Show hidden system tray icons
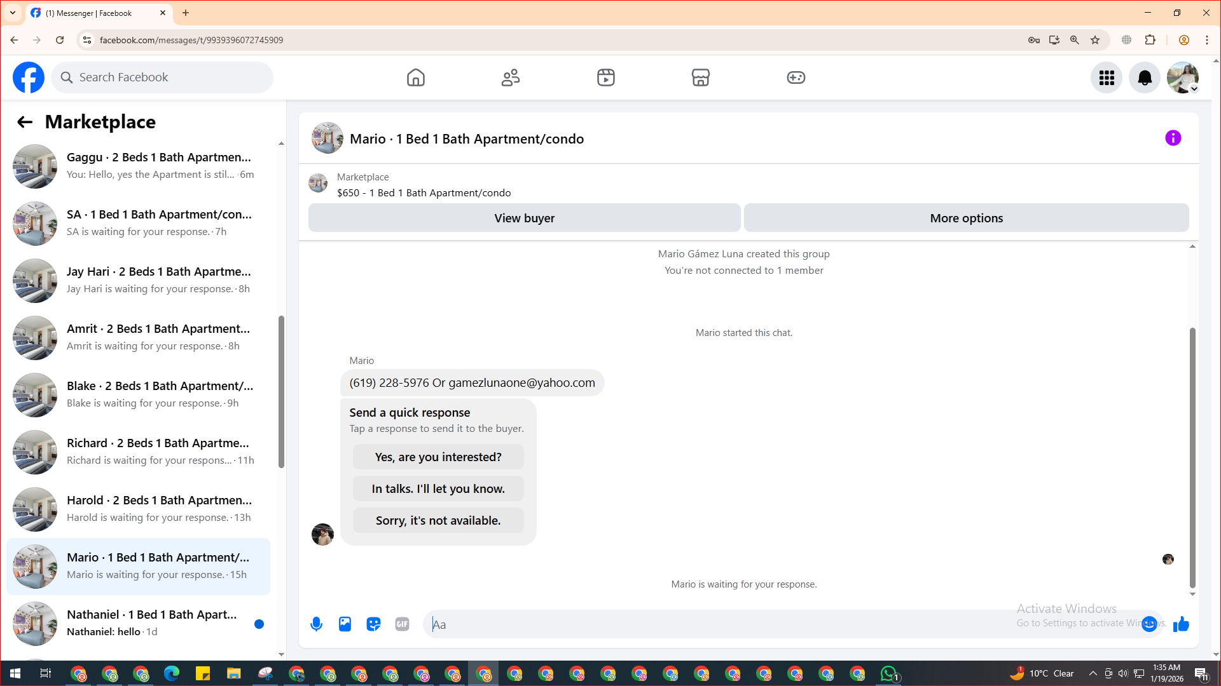The height and width of the screenshot is (686, 1221). click(1093, 673)
